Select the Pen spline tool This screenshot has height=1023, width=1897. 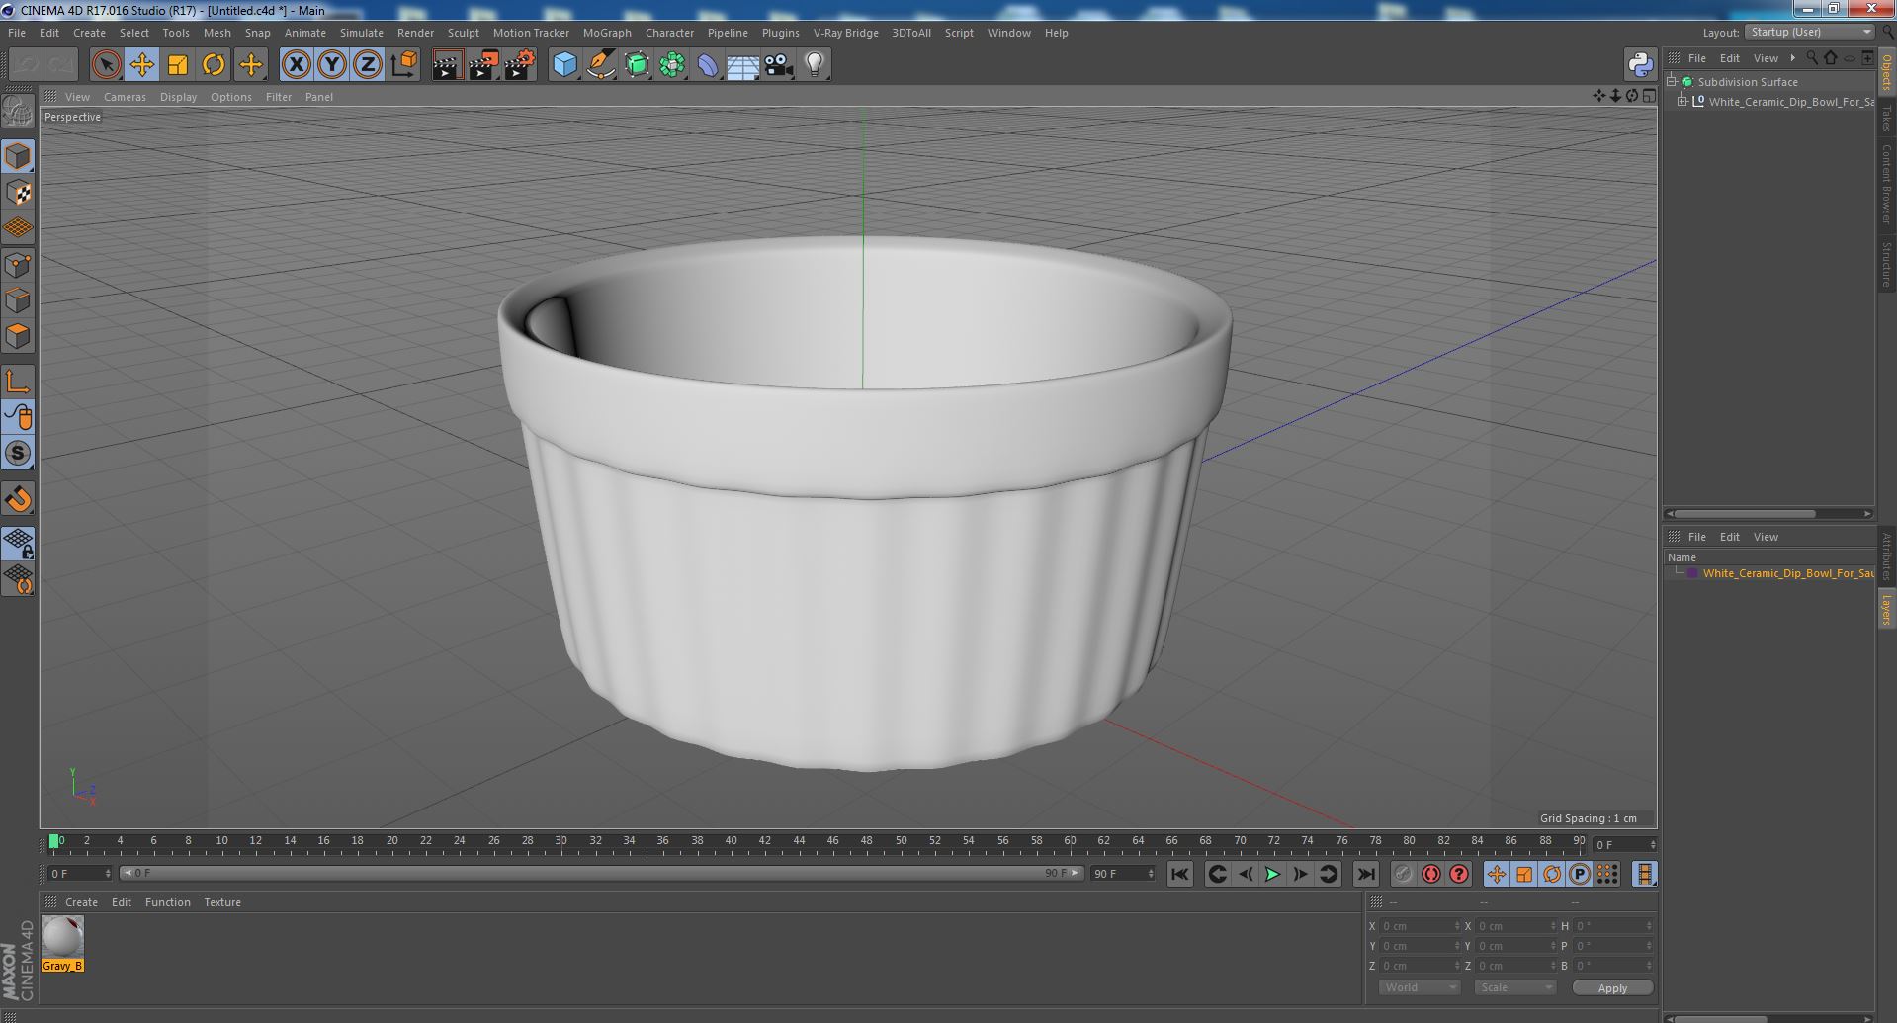pyautogui.click(x=600, y=65)
